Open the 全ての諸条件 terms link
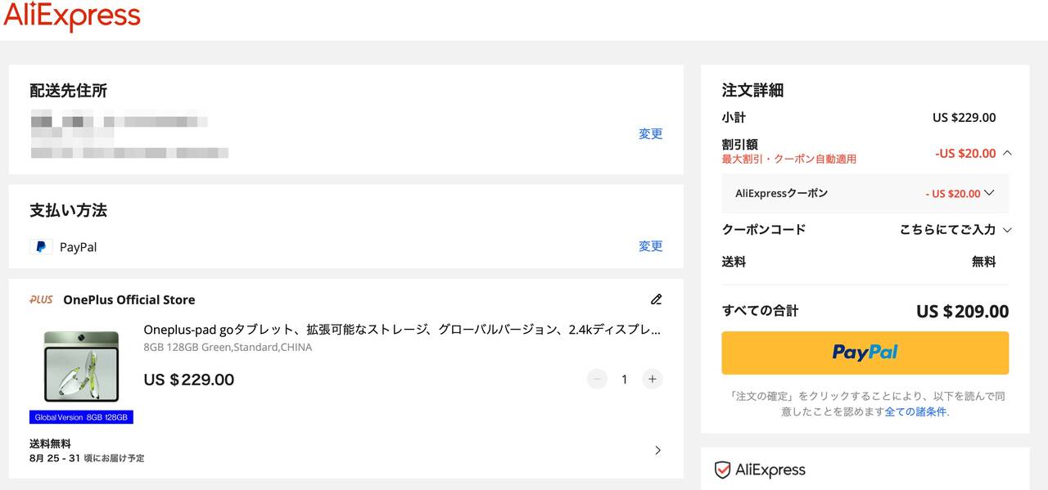1048x490 pixels. point(915,411)
